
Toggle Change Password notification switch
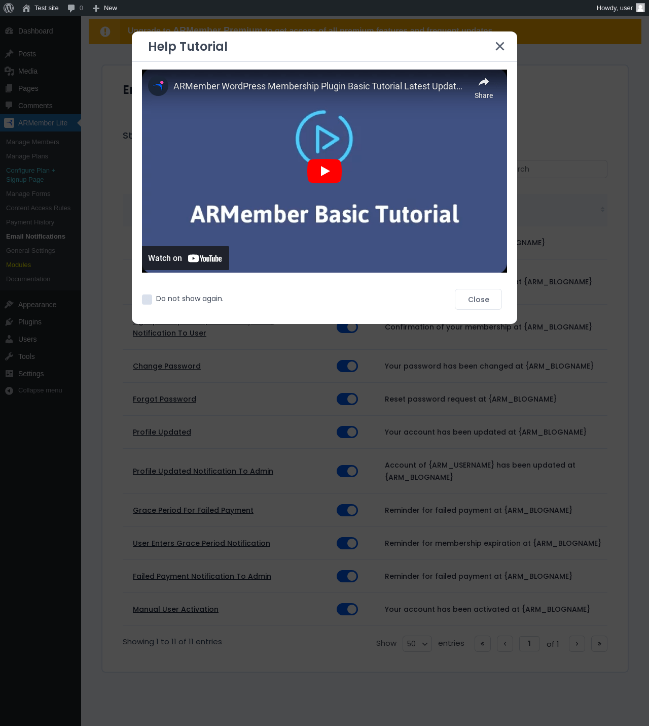[x=347, y=366]
